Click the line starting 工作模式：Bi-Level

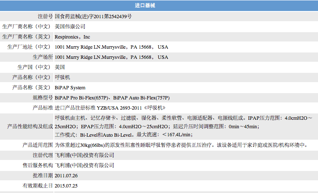point(124,135)
